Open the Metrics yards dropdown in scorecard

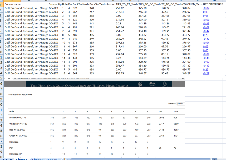tap(181, 104)
